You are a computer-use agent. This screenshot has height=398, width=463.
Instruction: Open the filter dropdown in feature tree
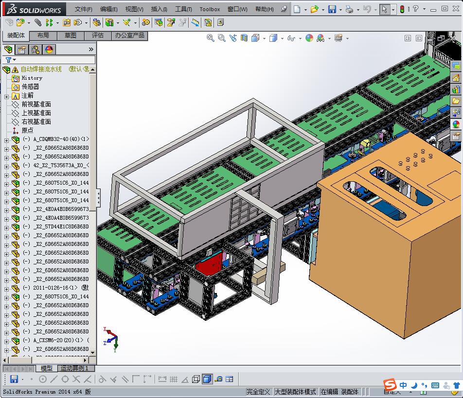coord(14,60)
